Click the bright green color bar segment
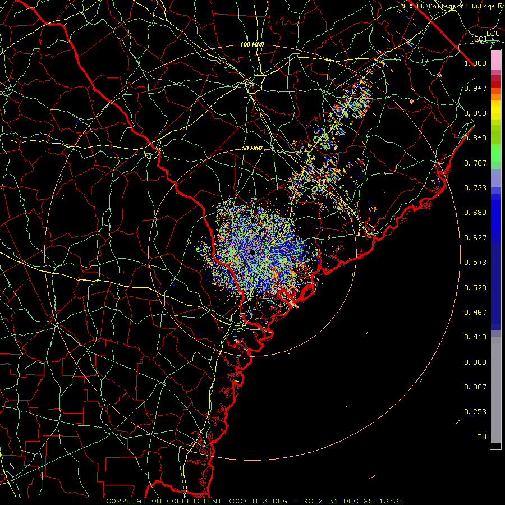Screen dimensions: 505x505 [495, 153]
